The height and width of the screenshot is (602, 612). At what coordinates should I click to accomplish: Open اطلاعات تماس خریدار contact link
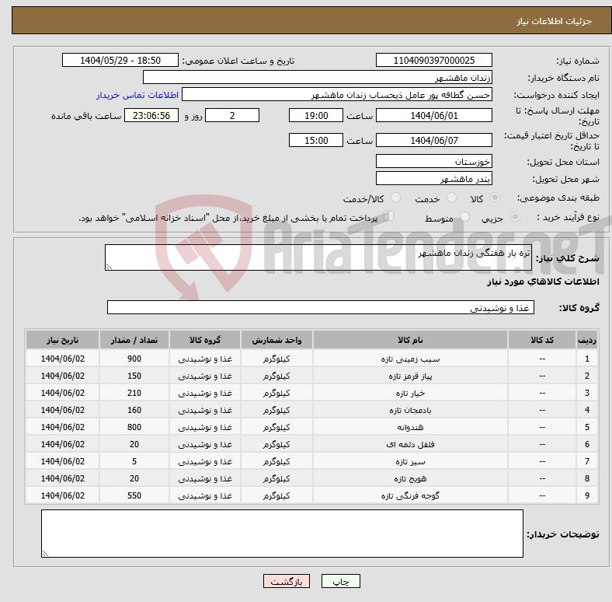click(x=137, y=95)
